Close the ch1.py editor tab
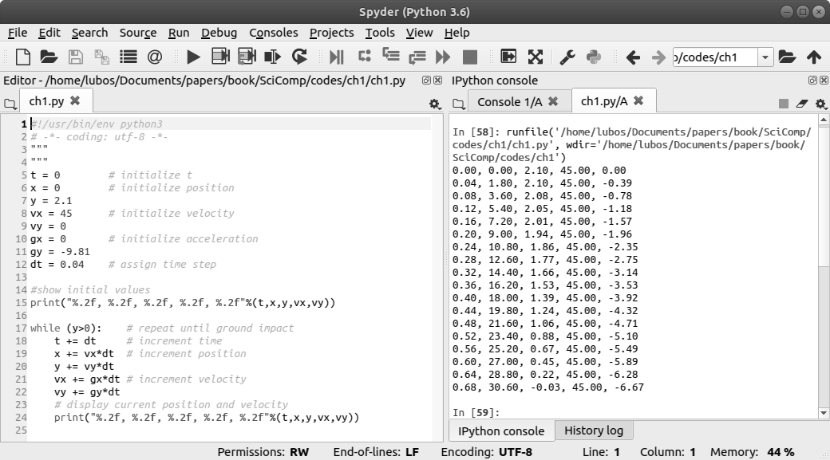Image resolution: width=830 pixels, height=460 pixels. [x=75, y=100]
